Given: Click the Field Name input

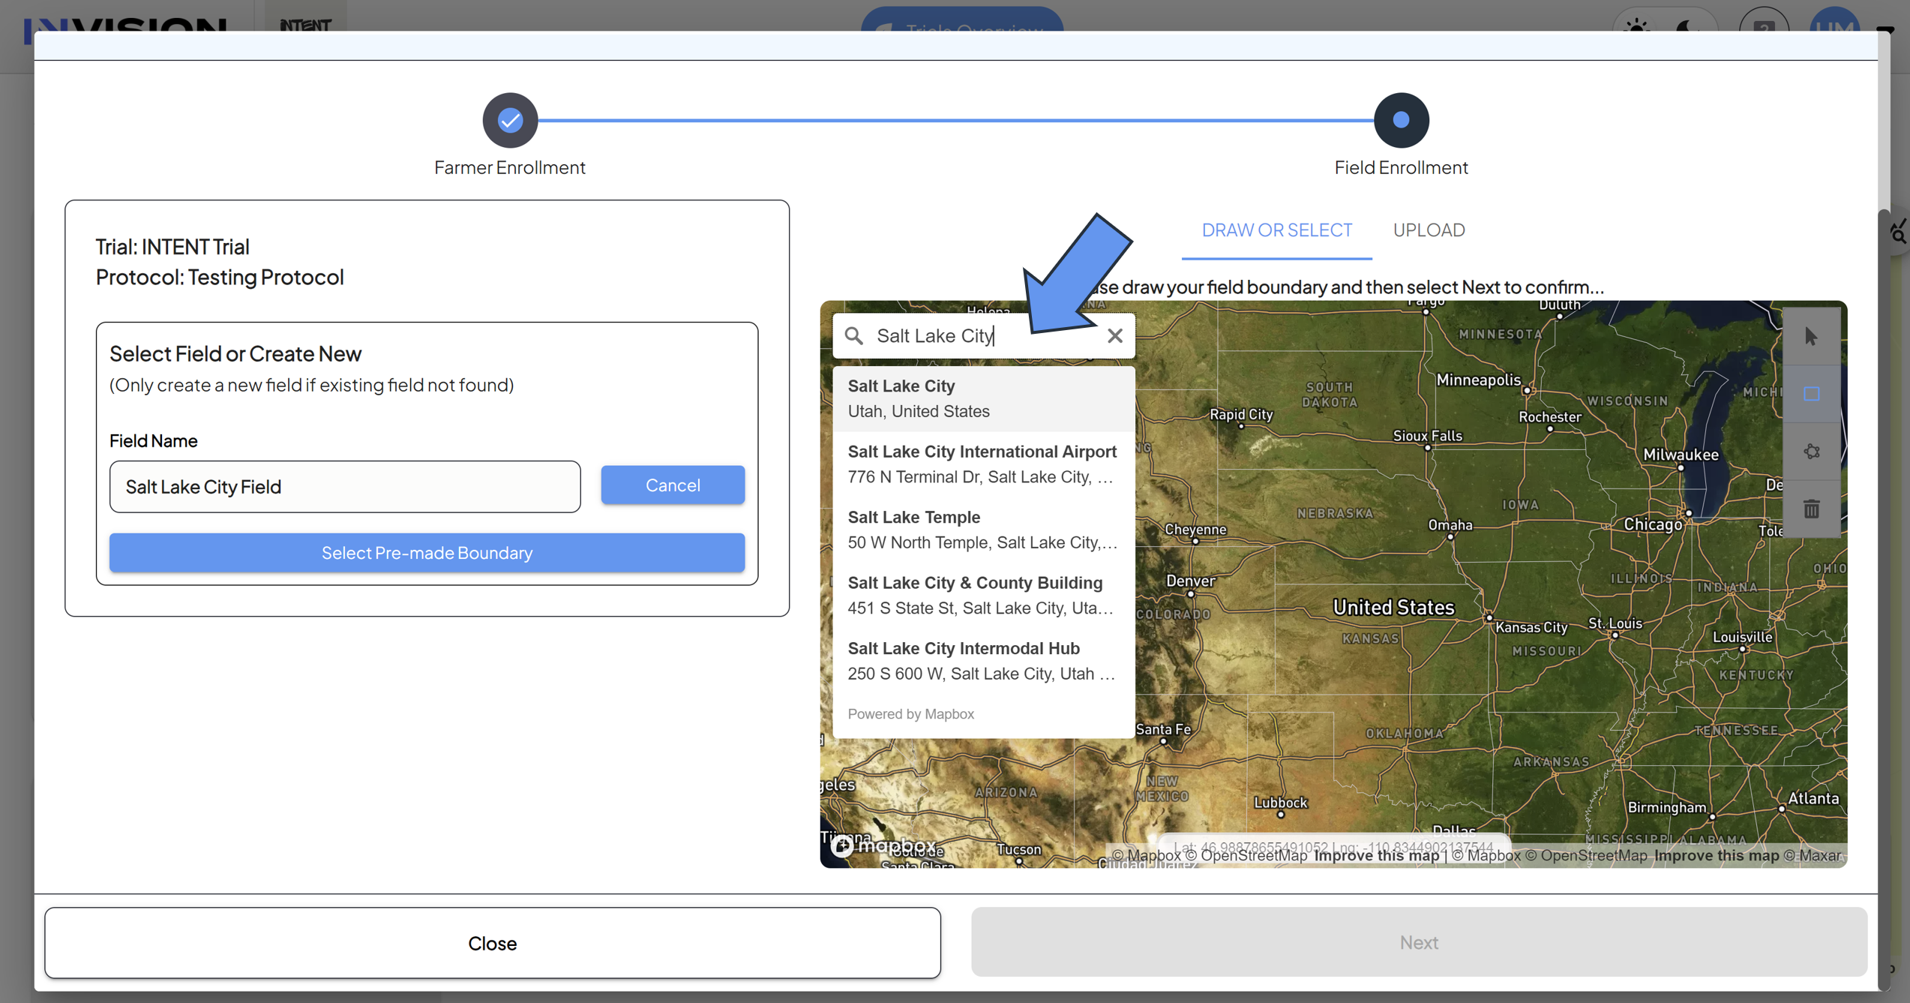Looking at the screenshot, I should pos(345,487).
